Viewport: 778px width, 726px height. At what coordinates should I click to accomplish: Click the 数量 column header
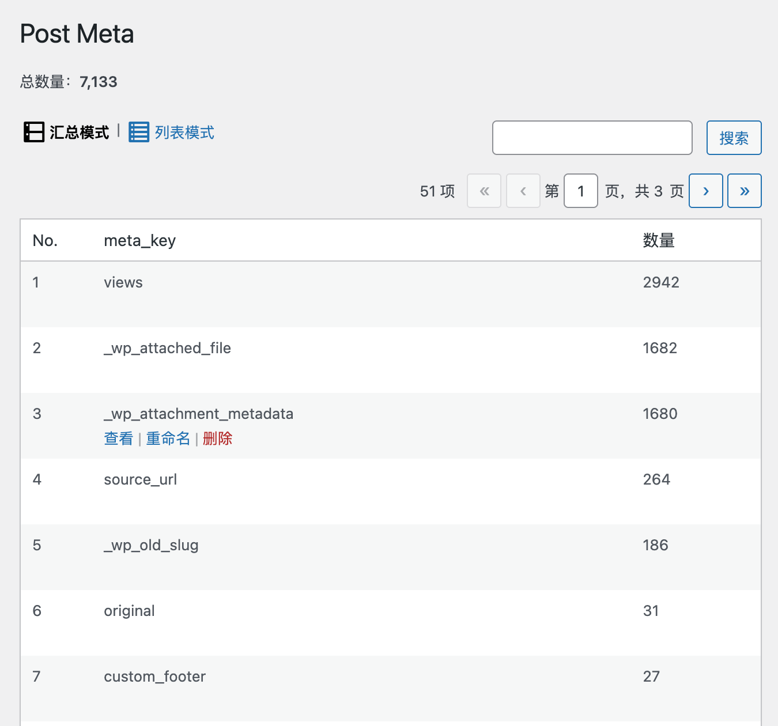(x=658, y=240)
